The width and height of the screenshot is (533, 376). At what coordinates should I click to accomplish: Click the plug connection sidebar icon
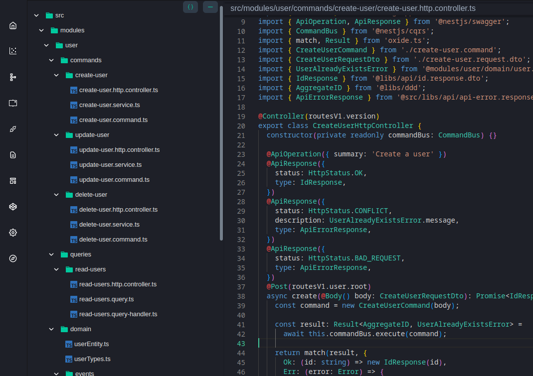point(13,129)
